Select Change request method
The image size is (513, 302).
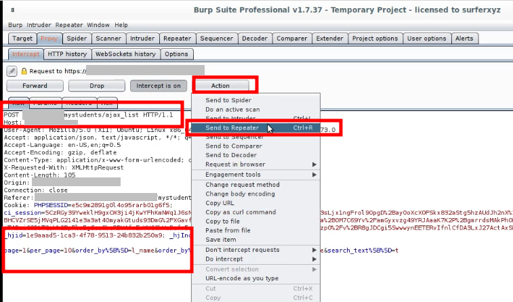[x=255, y=185]
